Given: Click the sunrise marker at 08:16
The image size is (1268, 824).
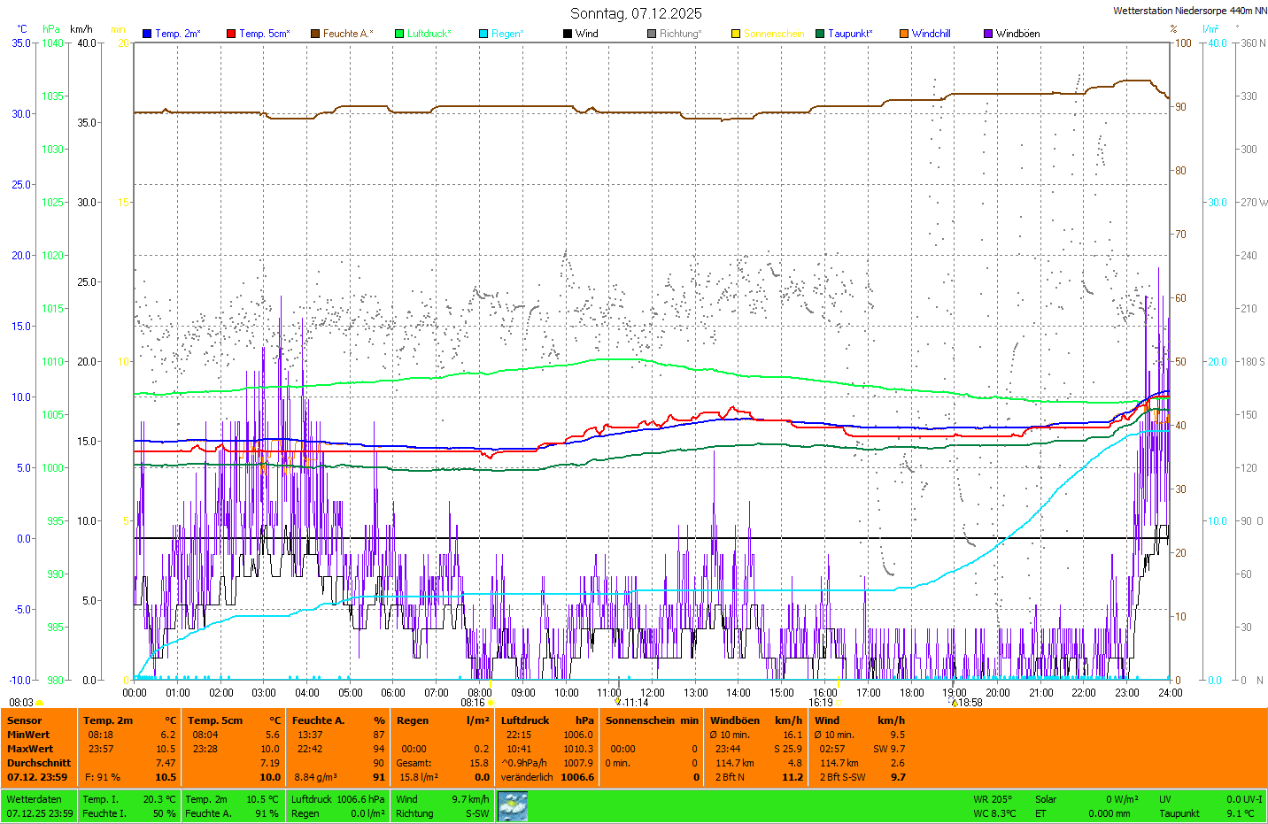Looking at the screenshot, I should [491, 703].
